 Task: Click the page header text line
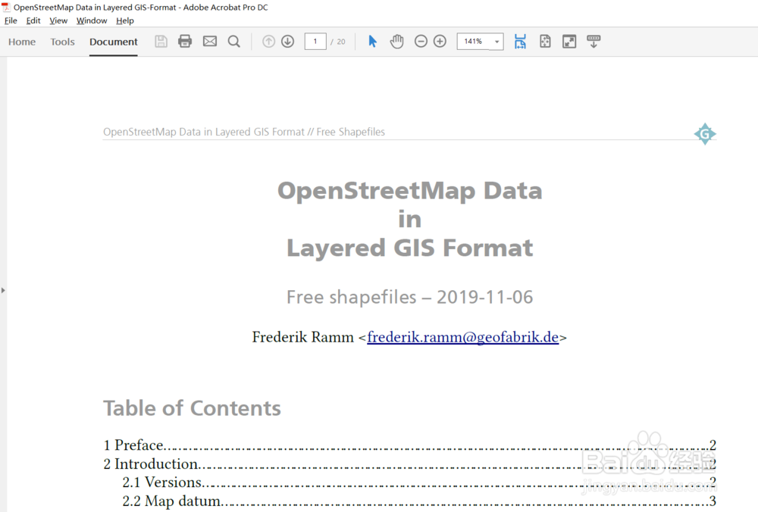click(244, 132)
